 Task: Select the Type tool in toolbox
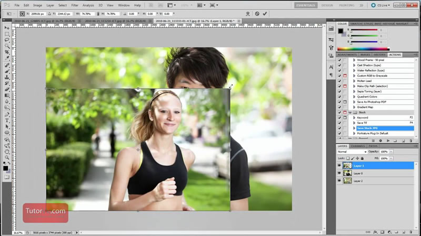7,120
